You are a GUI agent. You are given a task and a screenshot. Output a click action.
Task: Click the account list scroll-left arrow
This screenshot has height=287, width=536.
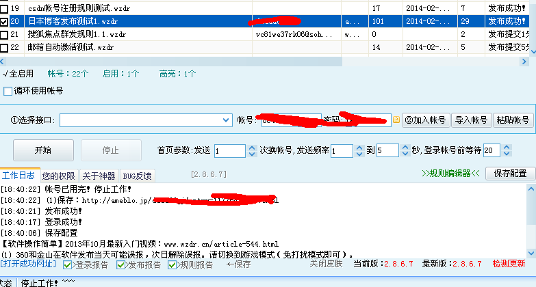[x=2, y=61]
